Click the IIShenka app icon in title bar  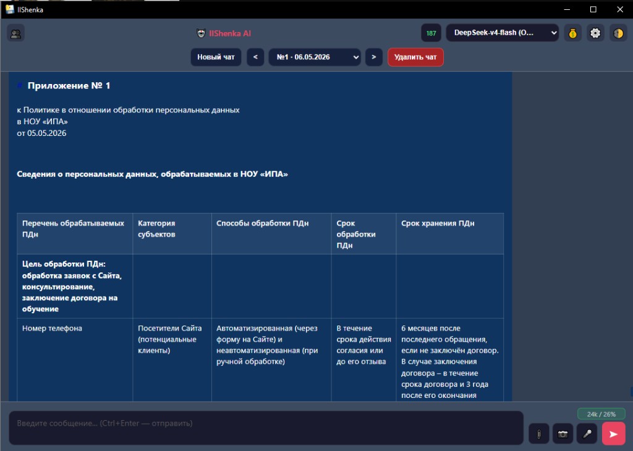pyautogui.click(x=10, y=9)
